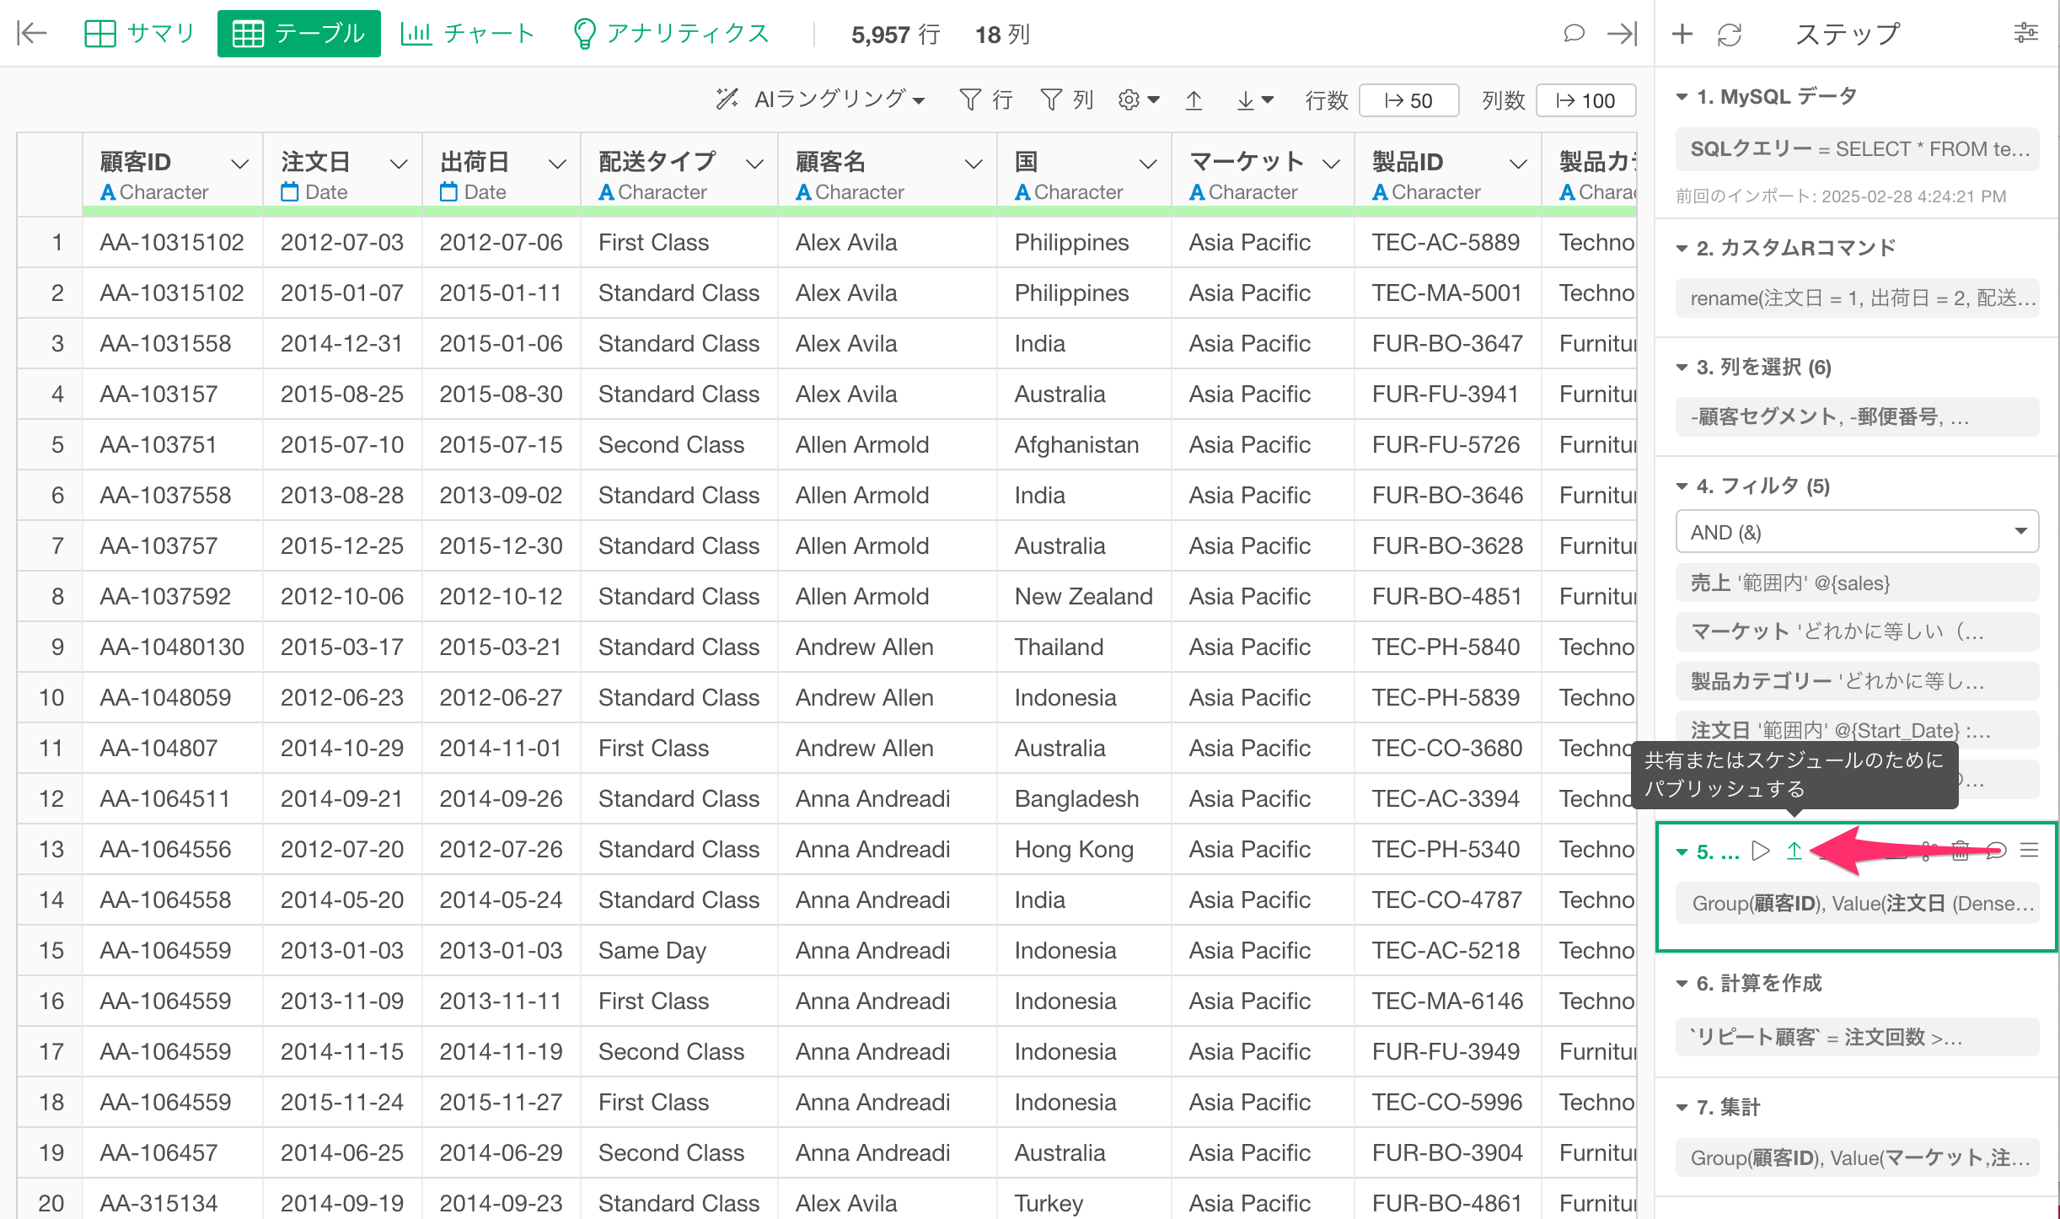This screenshot has width=2060, height=1219.
Task: Refresh the data with the reload icon
Action: click(1730, 35)
